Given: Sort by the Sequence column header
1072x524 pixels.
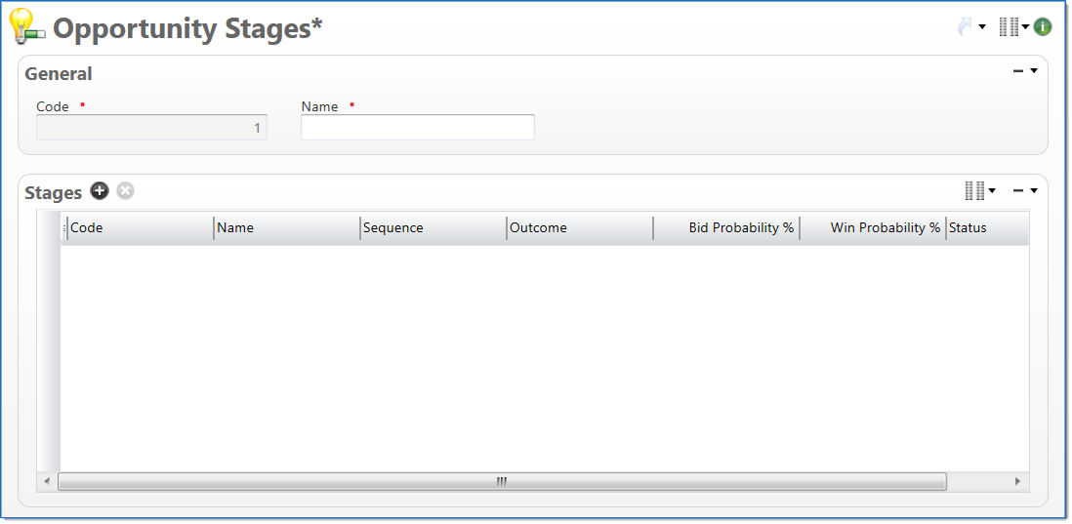Looking at the screenshot, I should click(432, 228).
